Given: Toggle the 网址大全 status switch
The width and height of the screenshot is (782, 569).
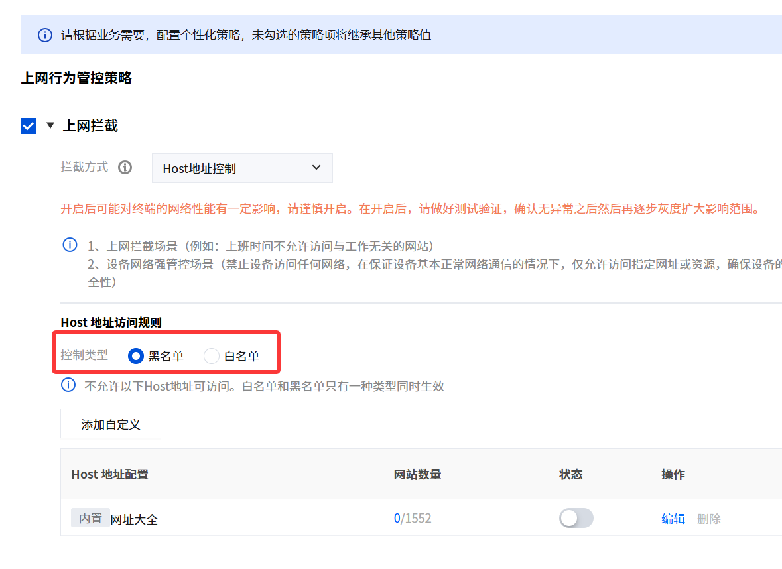Looking at the screenshot, I should [x=576, y=518].
